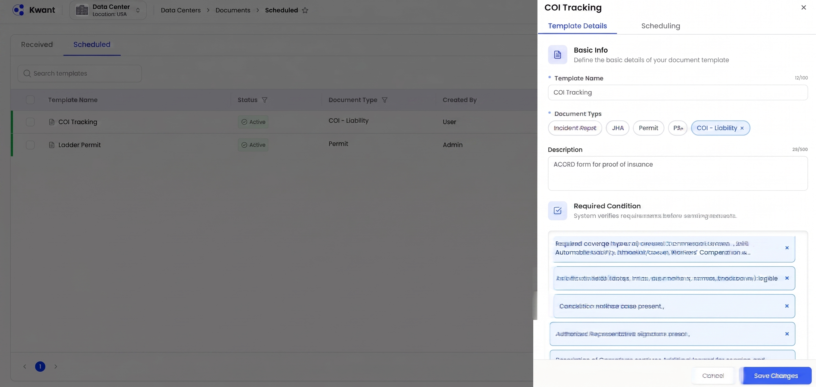The image size is (816, 387).
Task: Open the Status column filter
Action: pos(264,100)
